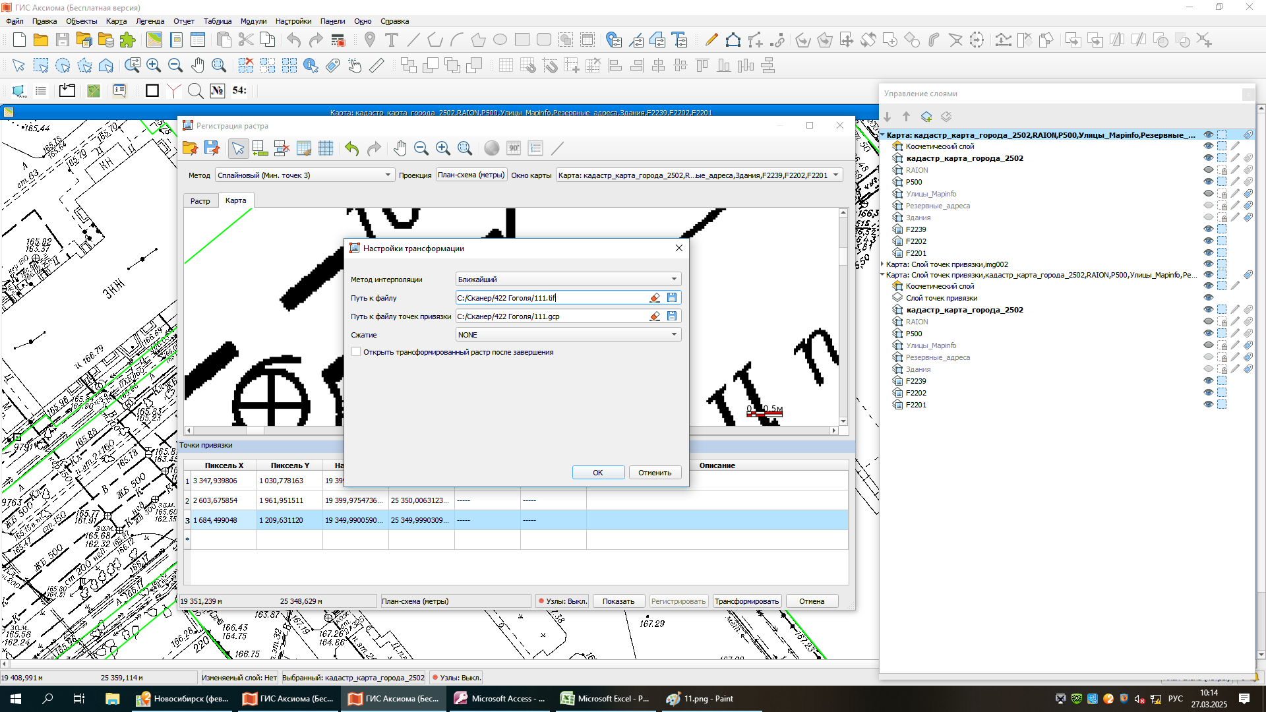The height and width of the screenshot is (712, 1266).
Task: Select the Text tool in main toolbar
Action: pos(392,40)
